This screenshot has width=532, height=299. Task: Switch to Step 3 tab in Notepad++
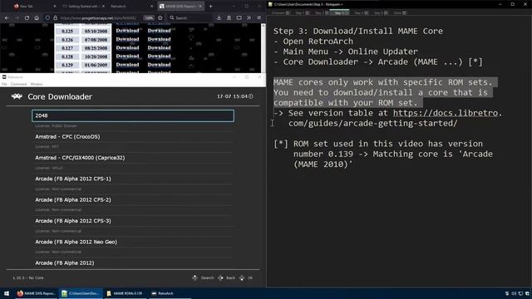coord(340,12)
